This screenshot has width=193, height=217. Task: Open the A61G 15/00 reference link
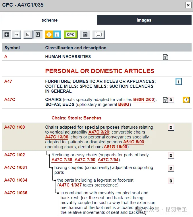(x=115, y=147)
